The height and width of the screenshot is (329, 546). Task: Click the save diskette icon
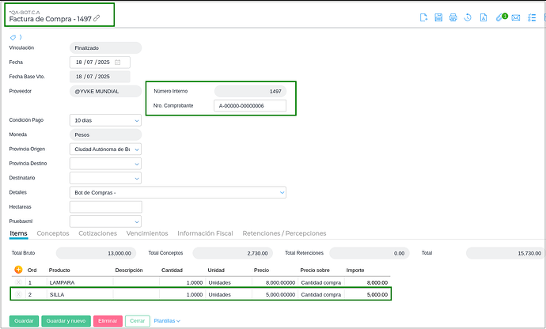[x=438, y=17]
